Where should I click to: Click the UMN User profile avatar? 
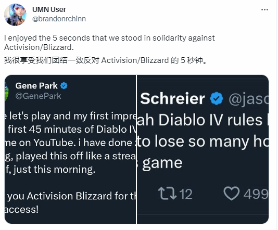coord(15,15)
